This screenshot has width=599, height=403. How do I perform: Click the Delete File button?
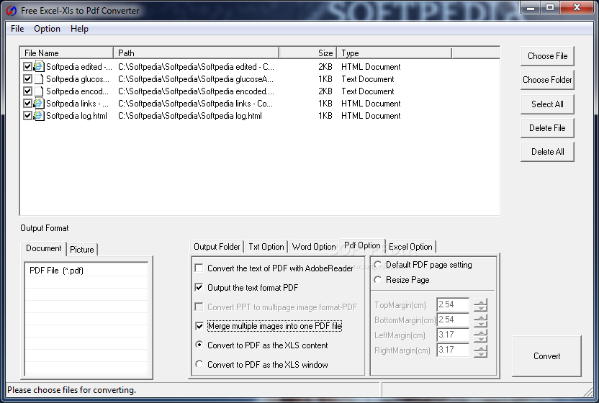pos(547,128)
